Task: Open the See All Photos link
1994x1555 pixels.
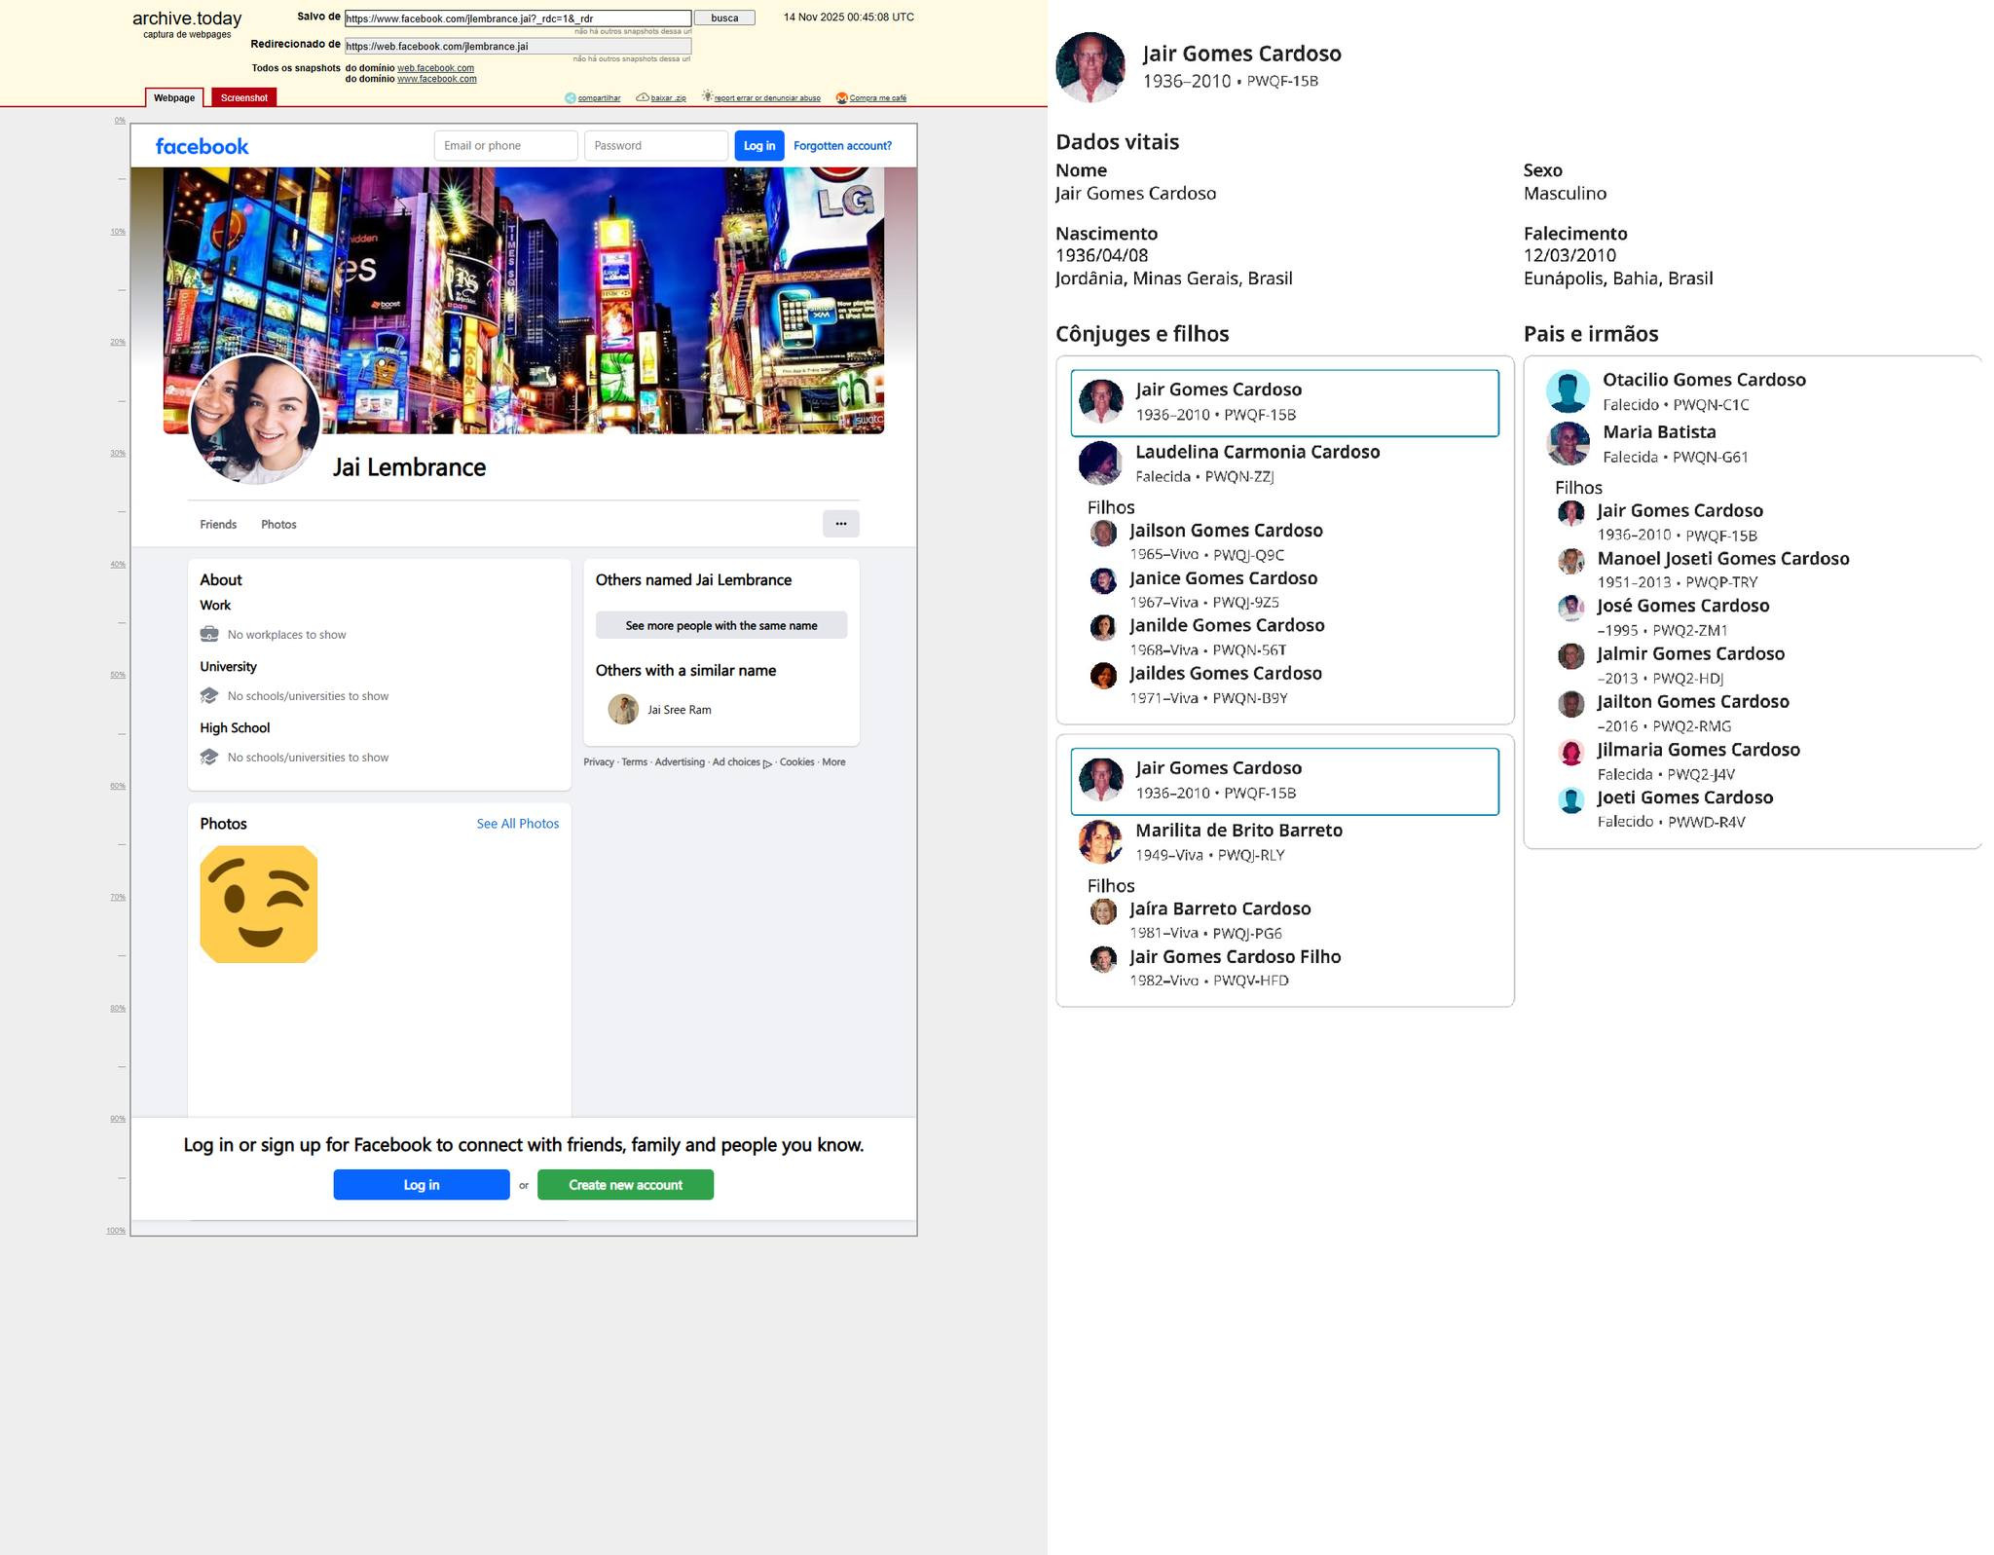Action: tap(517, 824)
